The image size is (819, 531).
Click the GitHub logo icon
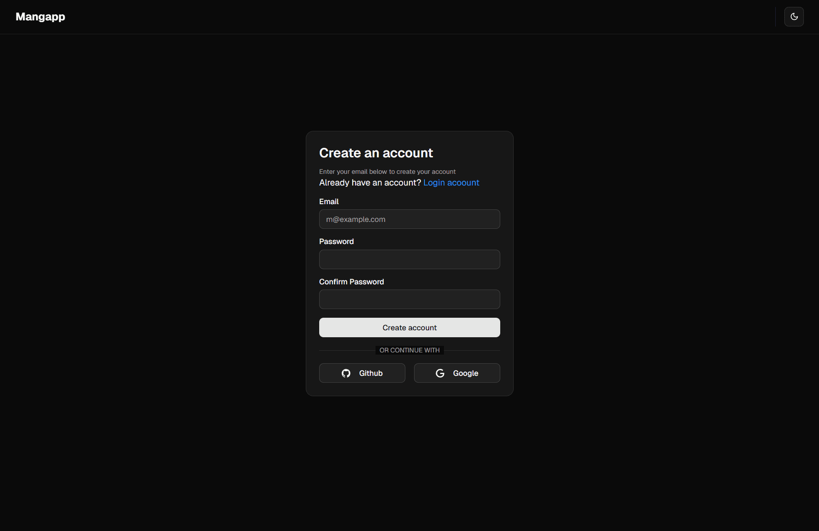click(346, 373)
